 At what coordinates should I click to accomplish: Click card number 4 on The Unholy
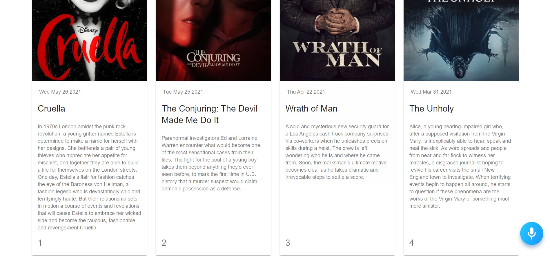[x=411, y=243]
